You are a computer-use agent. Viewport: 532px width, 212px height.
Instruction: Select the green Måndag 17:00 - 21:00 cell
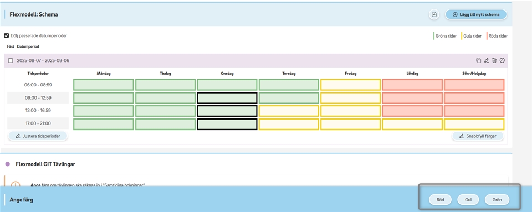pos(104,125)
